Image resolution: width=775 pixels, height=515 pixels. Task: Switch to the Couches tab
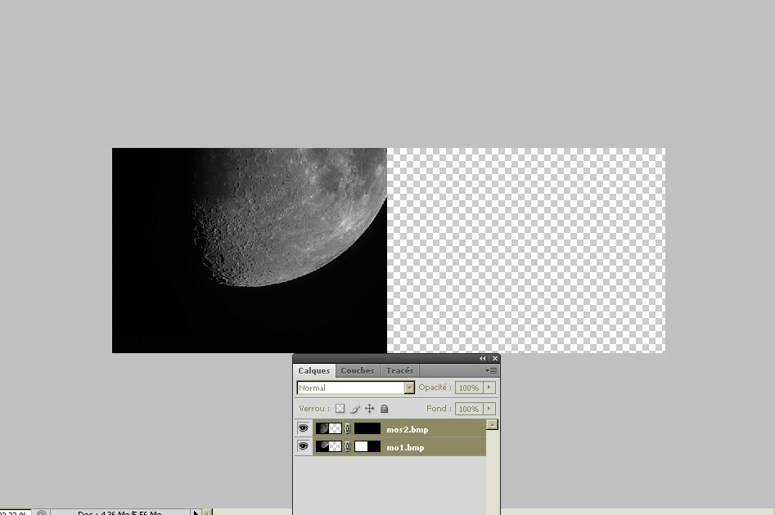358,370
